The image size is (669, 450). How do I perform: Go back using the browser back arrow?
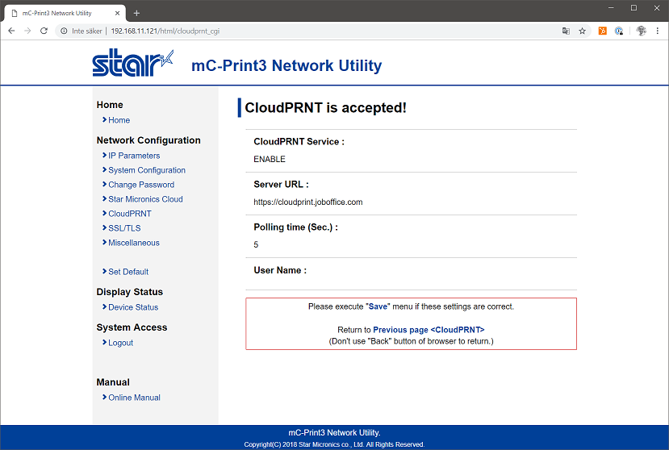[11, 31]
